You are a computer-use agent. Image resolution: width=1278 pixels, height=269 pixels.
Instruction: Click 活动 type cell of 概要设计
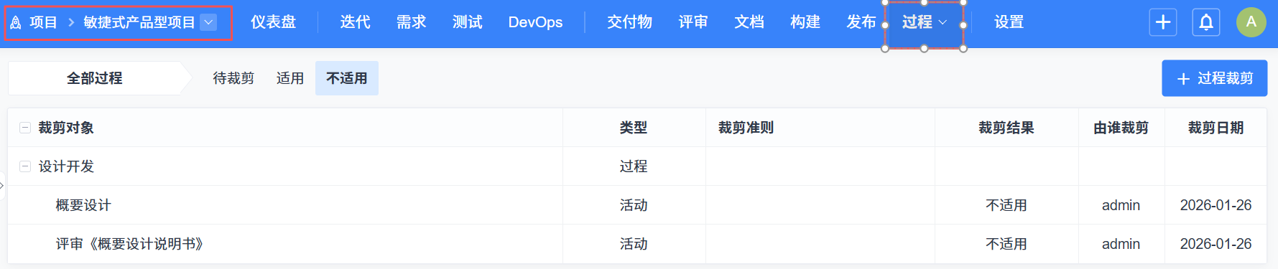pos(634,205)
